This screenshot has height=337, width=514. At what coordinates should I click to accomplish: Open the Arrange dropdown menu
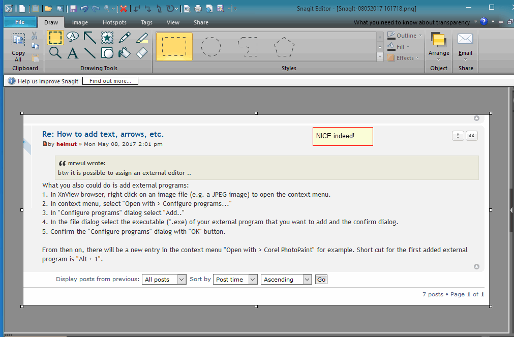click(x=439, y=53)
